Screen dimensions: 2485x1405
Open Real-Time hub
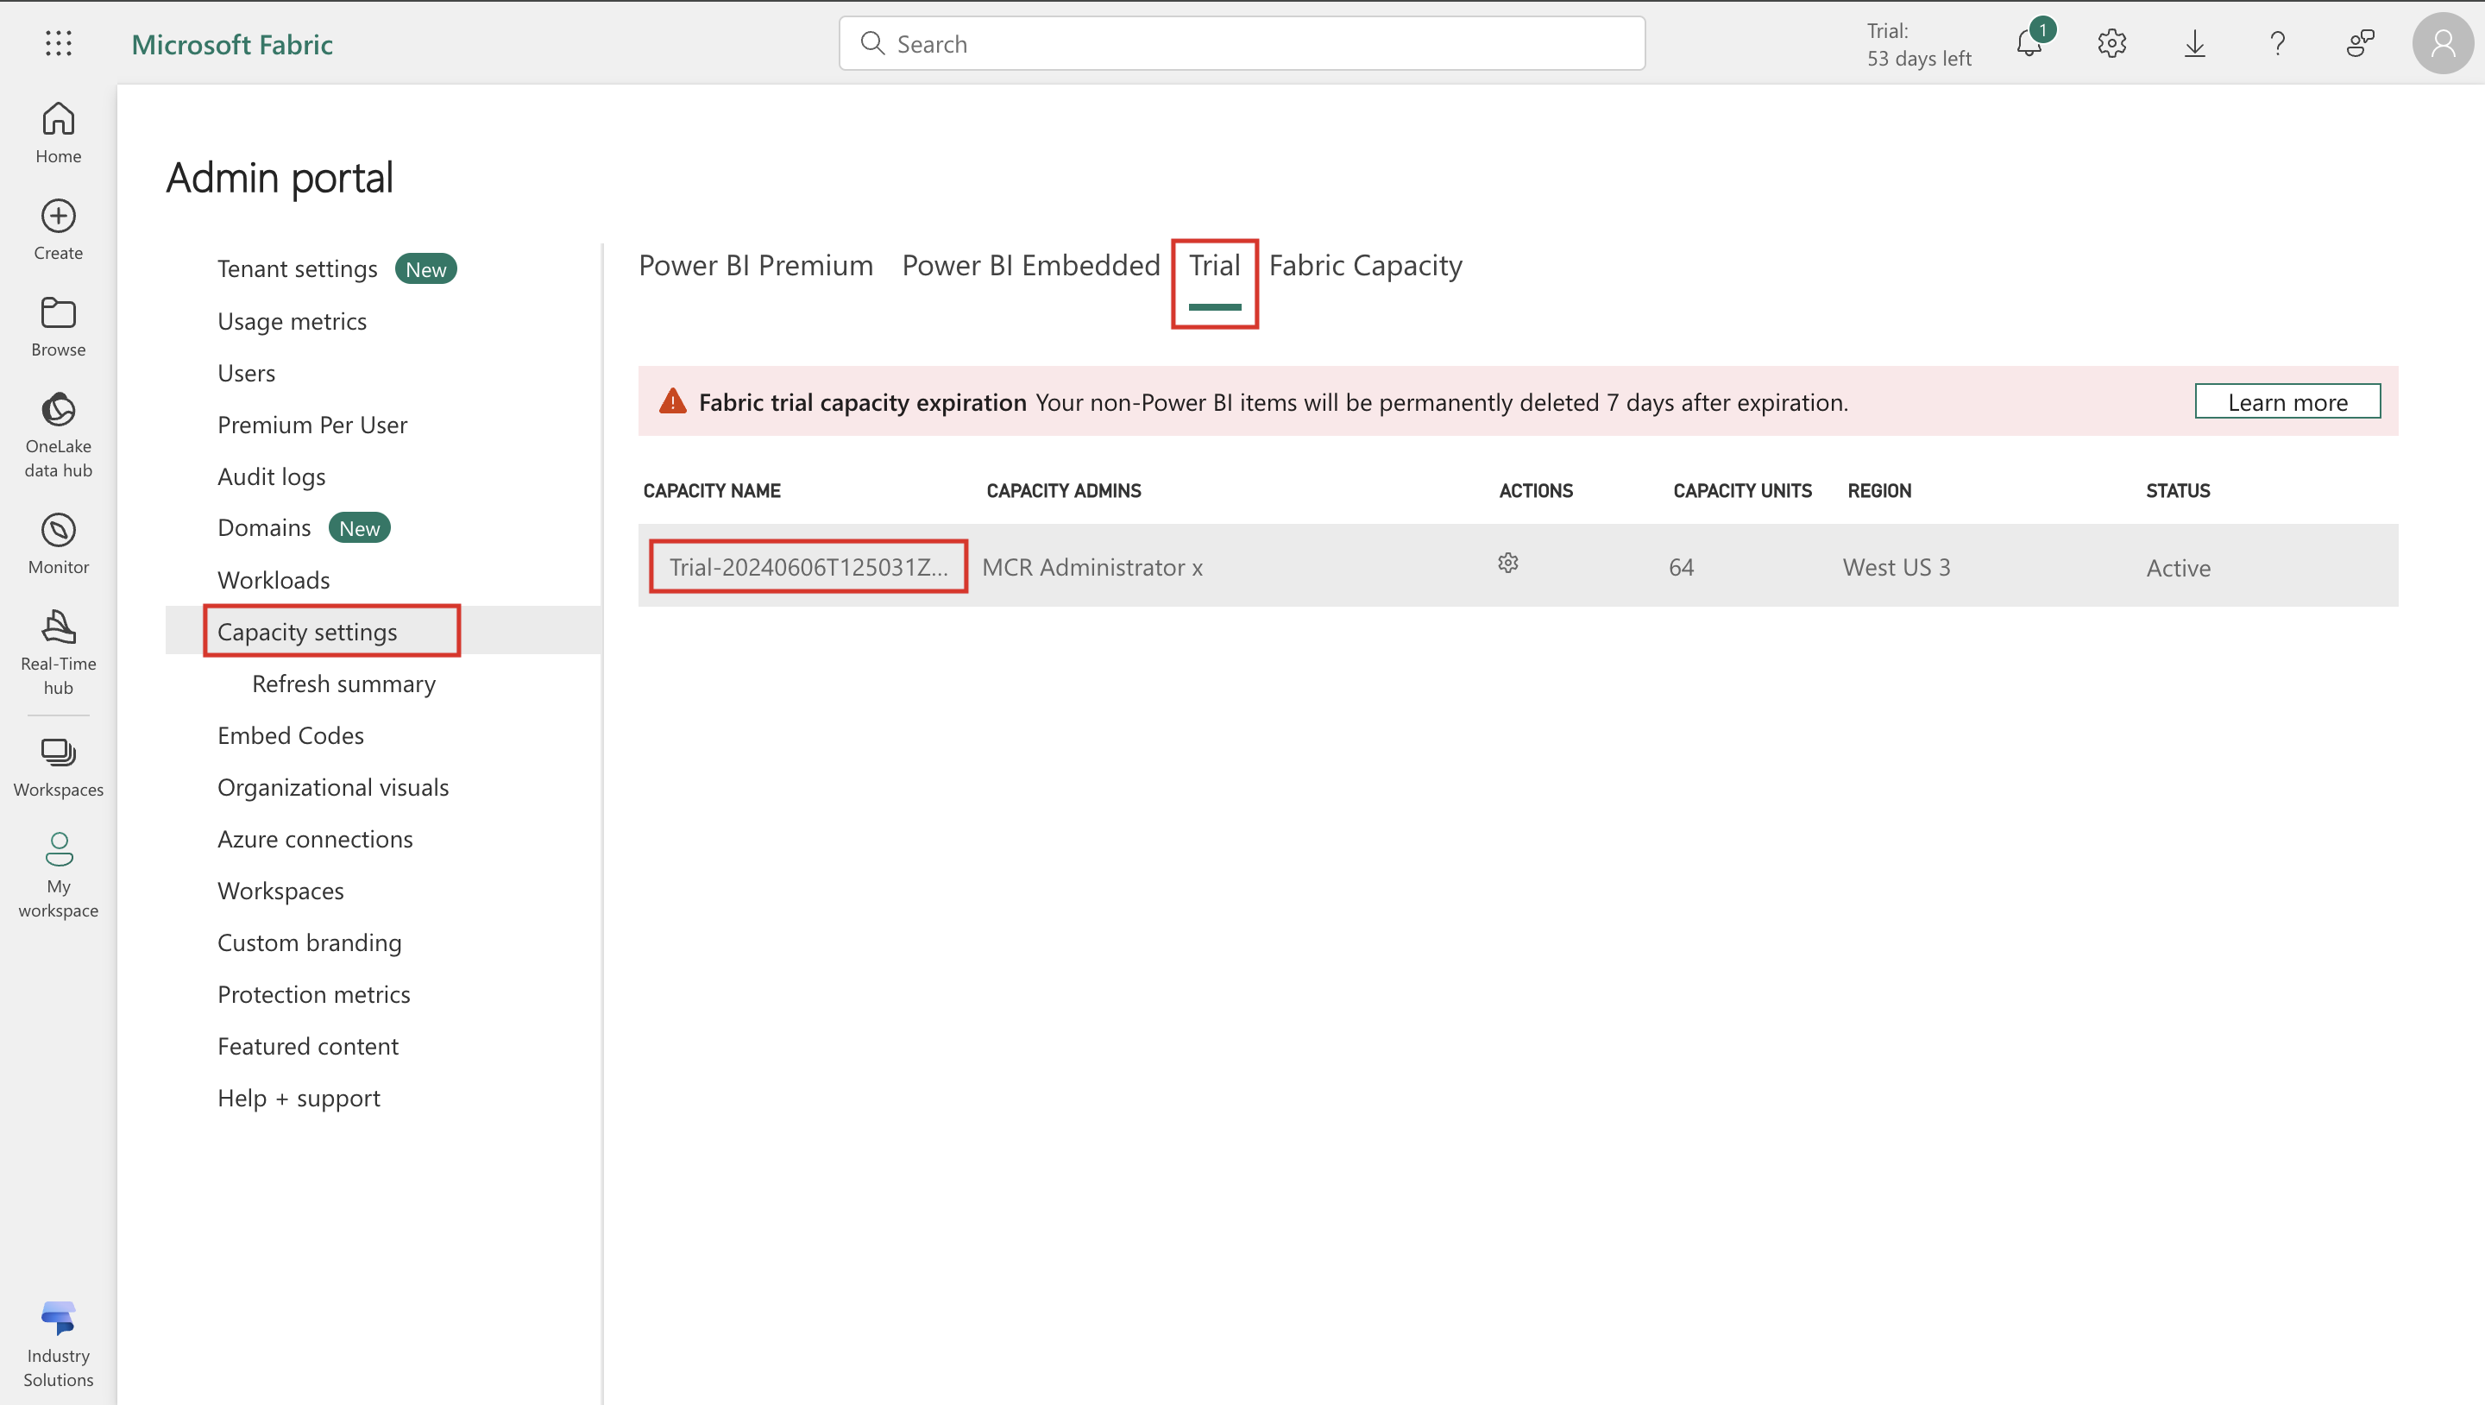click(x=58, y=652)
